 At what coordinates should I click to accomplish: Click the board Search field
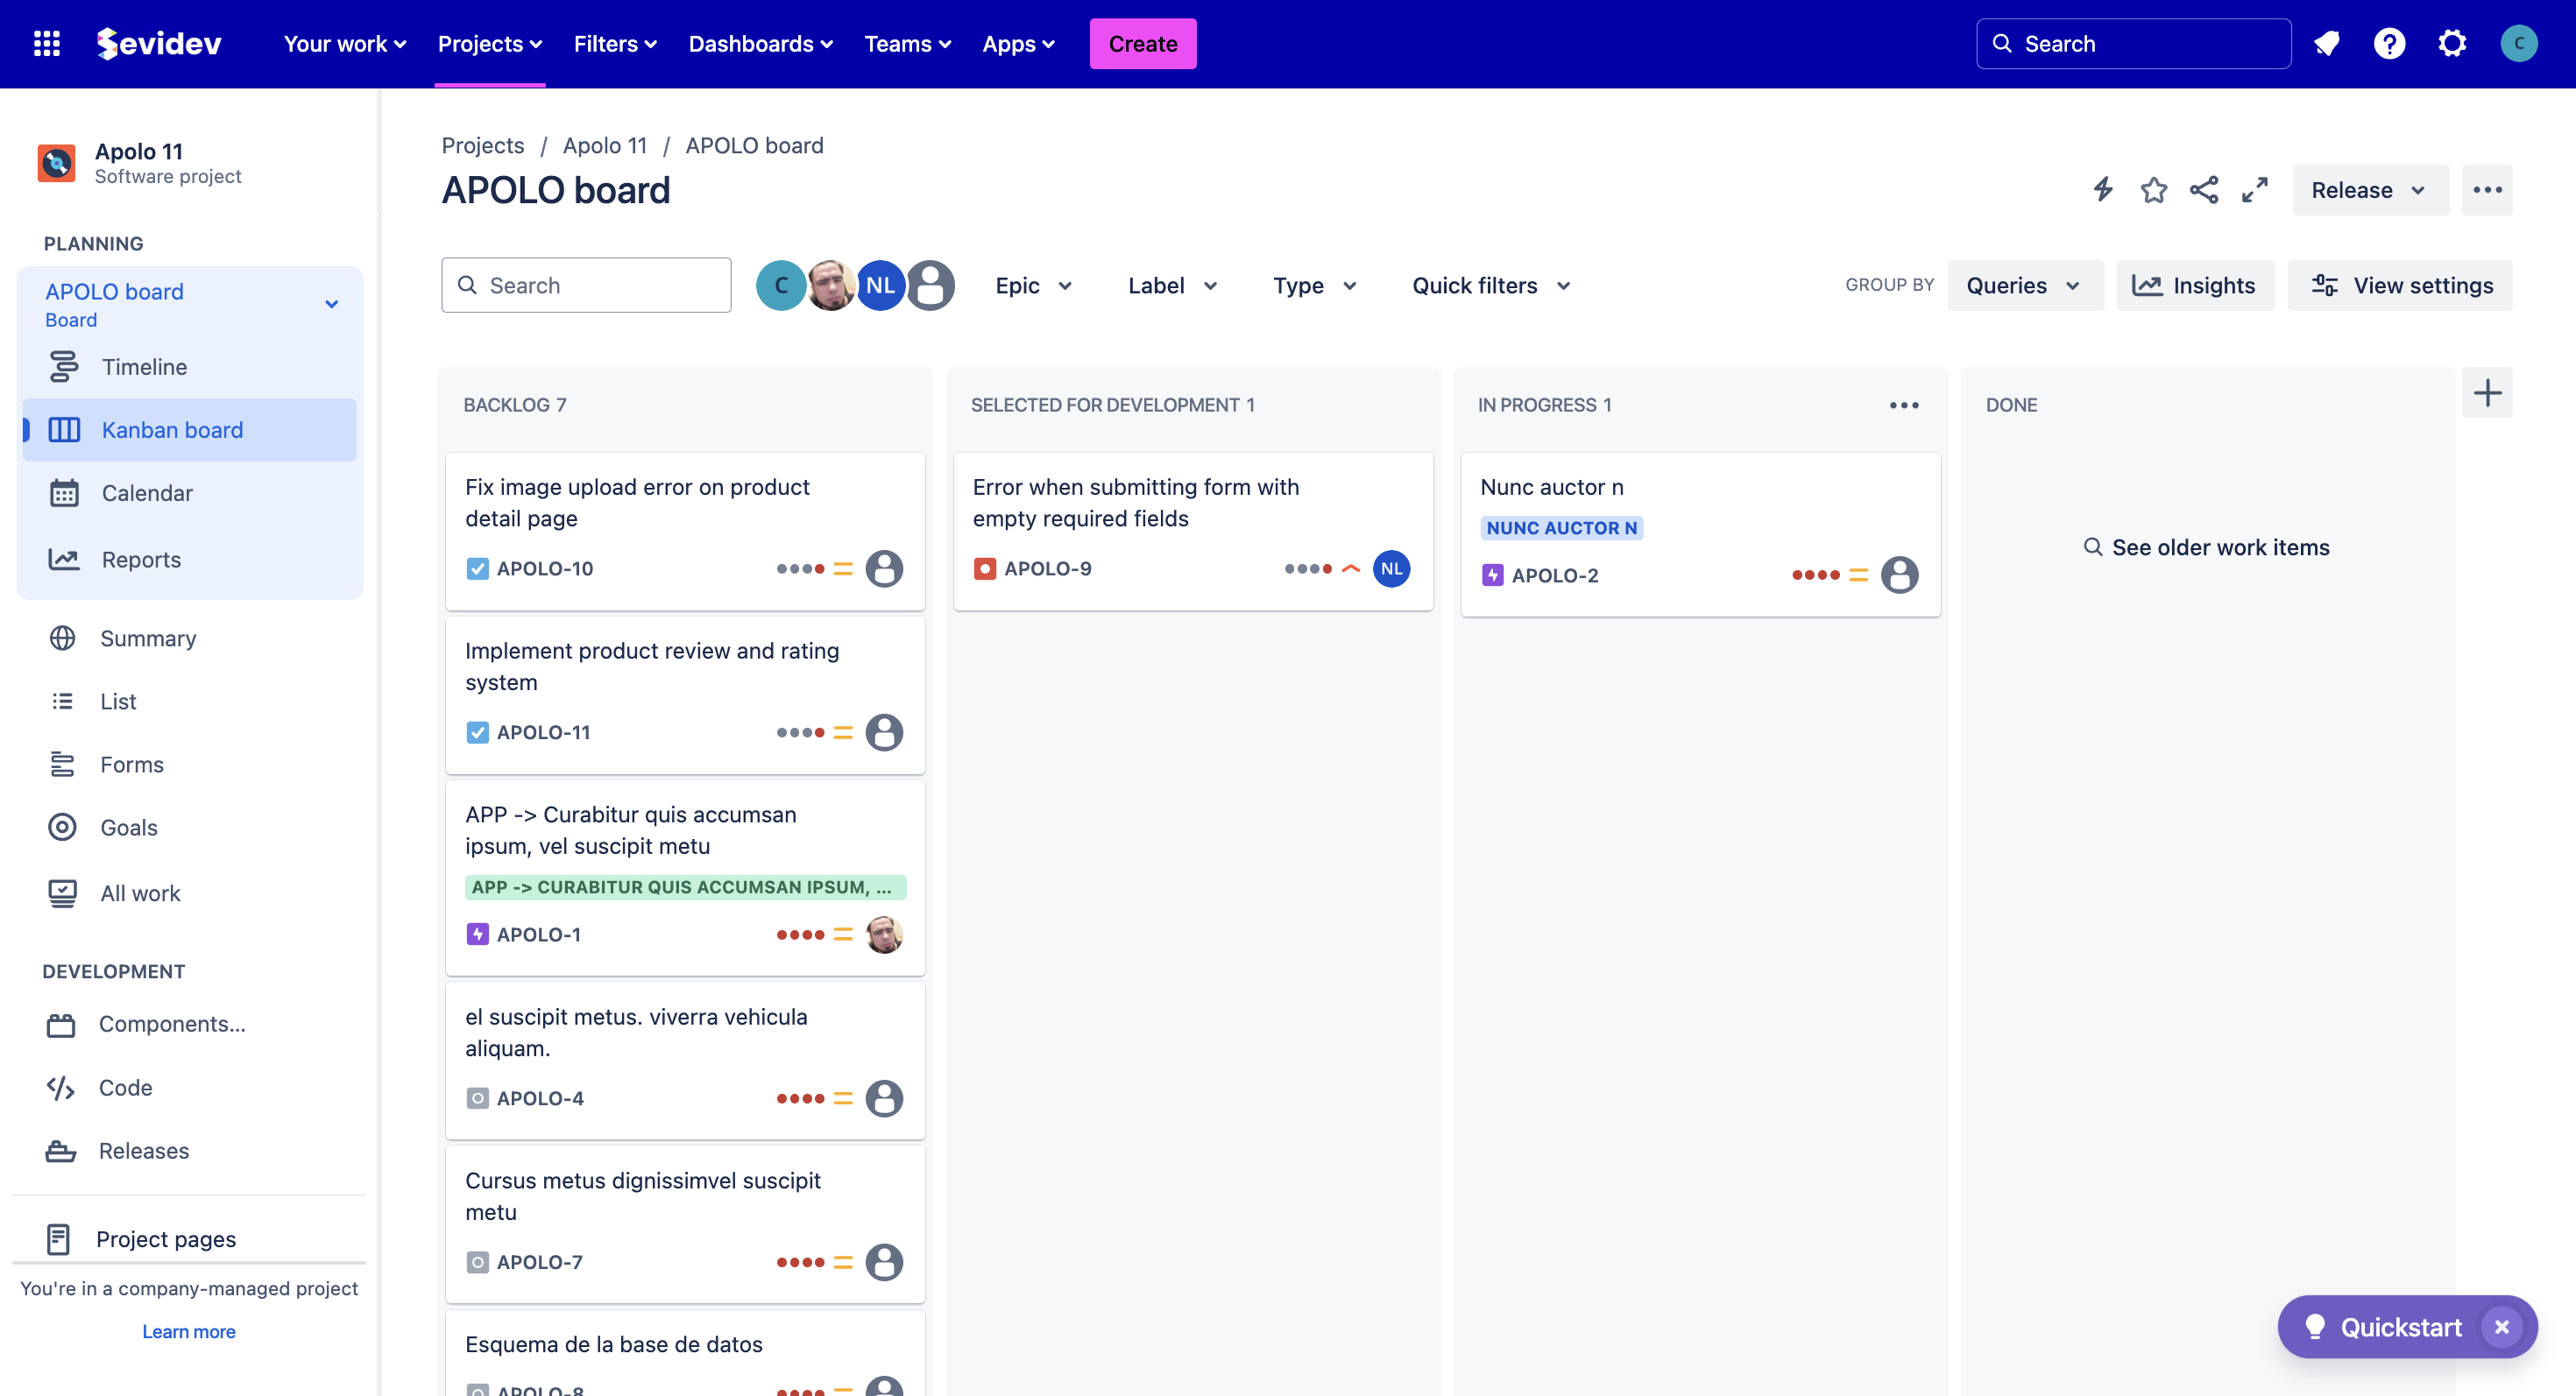(586, 286)
